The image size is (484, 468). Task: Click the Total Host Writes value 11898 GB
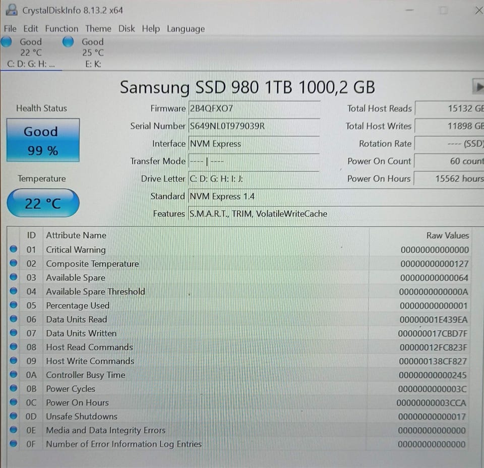(x=449, y=126)
